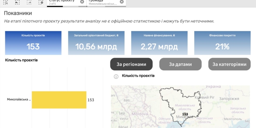Image resolution: width=256 pixels, height=128 pixels.
Task: Open the smart search selection tool
Action: [5, 2]
